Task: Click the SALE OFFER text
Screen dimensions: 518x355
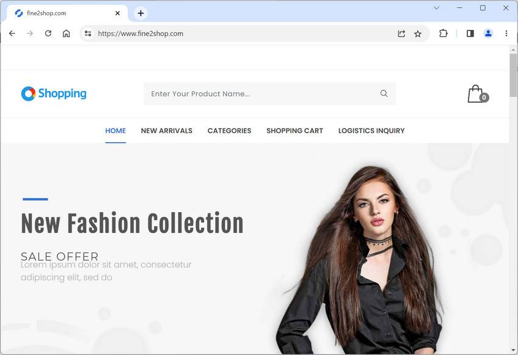Action: (x=60, y=256)
